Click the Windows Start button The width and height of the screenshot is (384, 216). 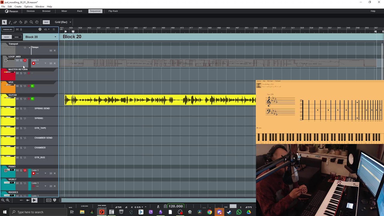(4, 212)
